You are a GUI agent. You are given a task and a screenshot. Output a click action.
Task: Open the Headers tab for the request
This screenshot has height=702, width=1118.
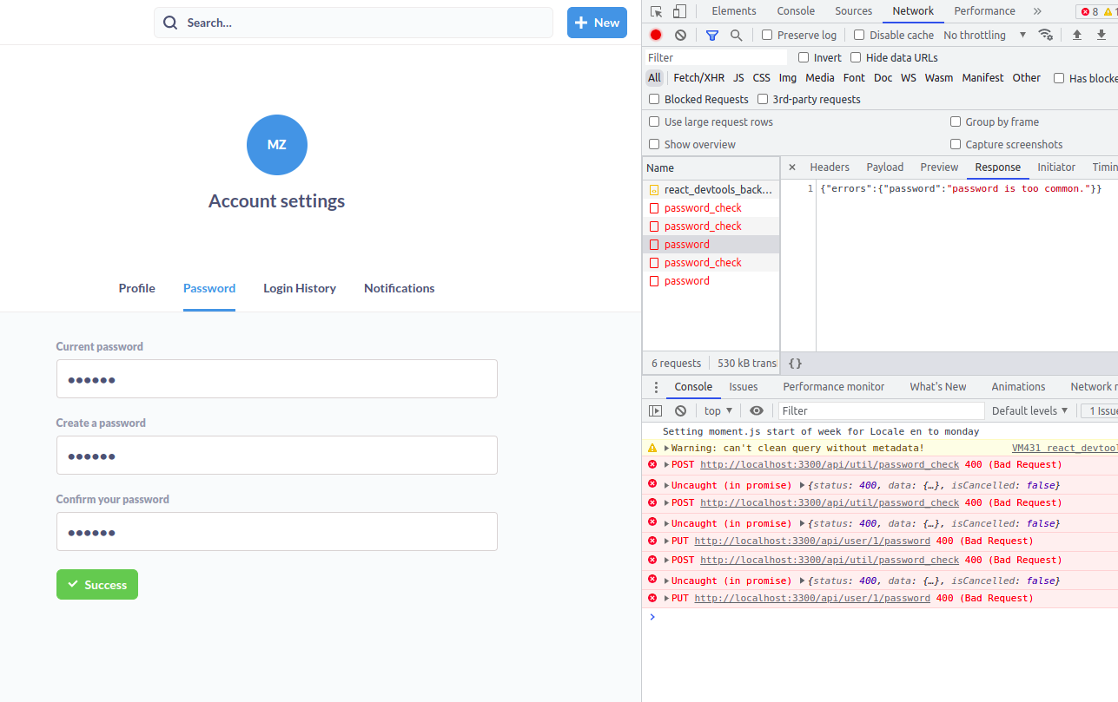pos(830,167)
